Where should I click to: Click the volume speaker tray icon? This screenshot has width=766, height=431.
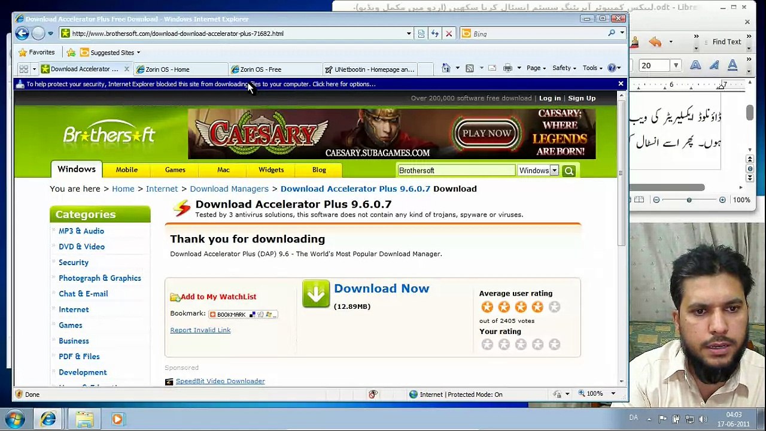[x=703, y=419]
